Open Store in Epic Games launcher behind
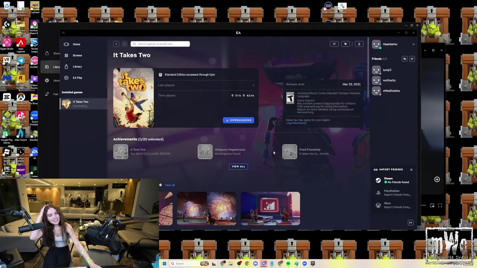The height and width of the screenshot is (268, 477). [x=52, y=53]
